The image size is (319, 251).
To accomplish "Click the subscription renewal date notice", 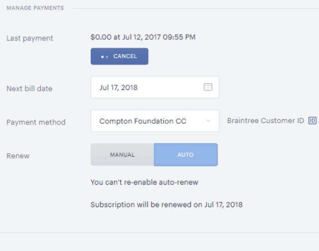I will (166, 205).
